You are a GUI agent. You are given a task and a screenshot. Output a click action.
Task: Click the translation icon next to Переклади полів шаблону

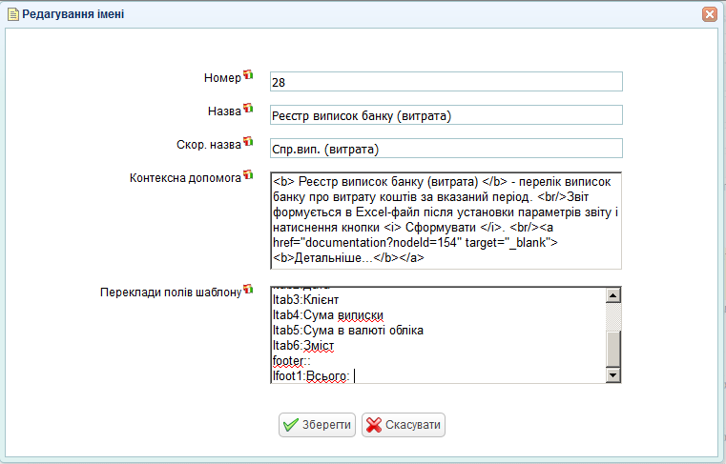coord(248,289)
